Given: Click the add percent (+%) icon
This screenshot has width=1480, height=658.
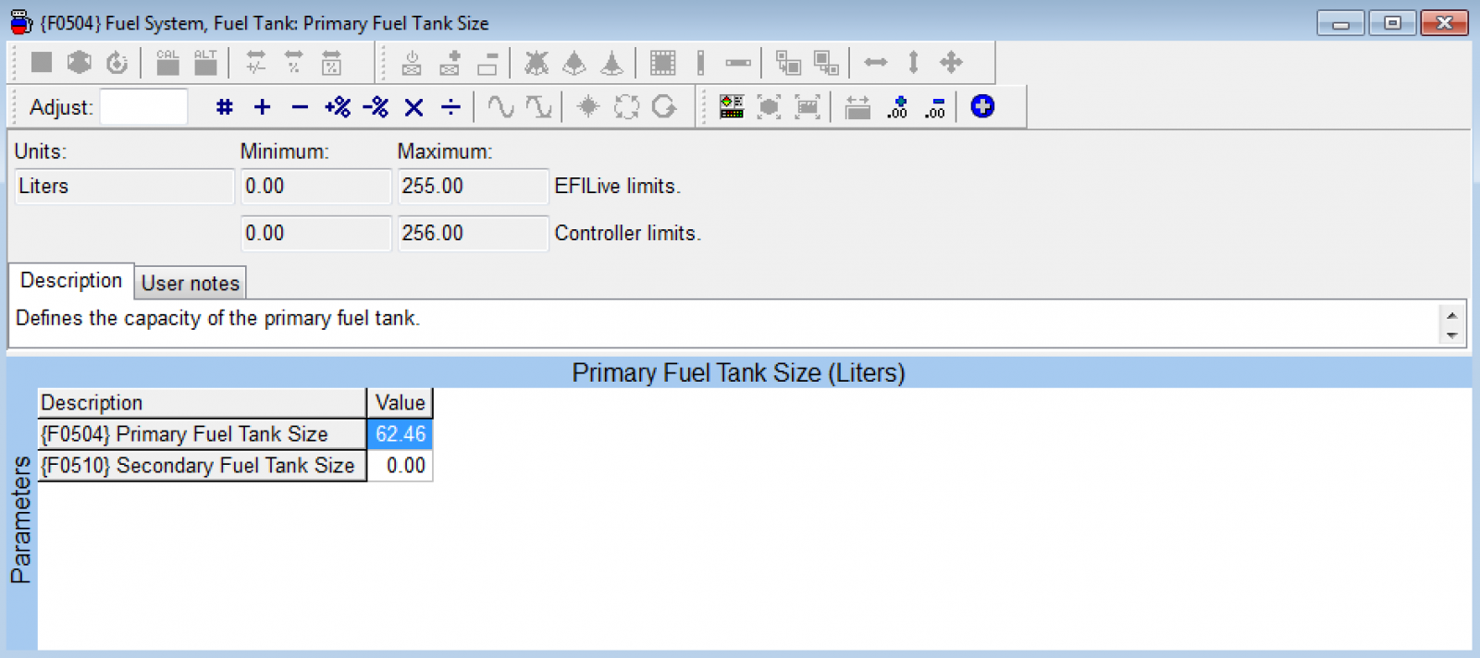Looking at the screenshot, I should [338, 107].
